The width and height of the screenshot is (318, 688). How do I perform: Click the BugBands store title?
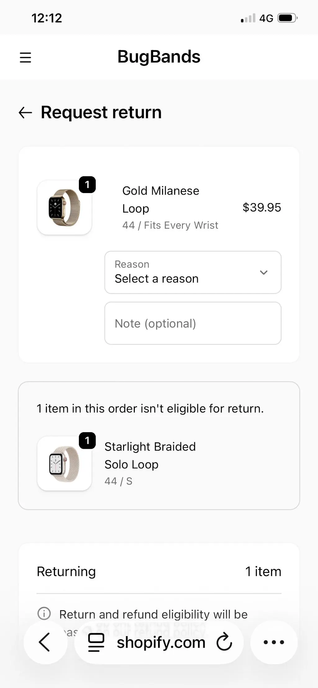[159, 57]
